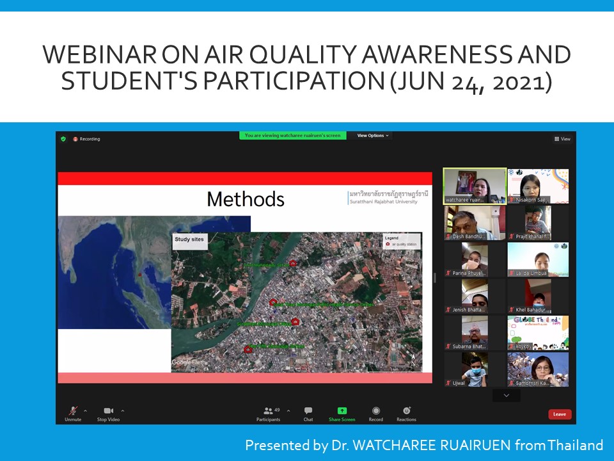614x461 pixels.
Task: Select the Khel Bahadur video tile
Action: [538, 296]
